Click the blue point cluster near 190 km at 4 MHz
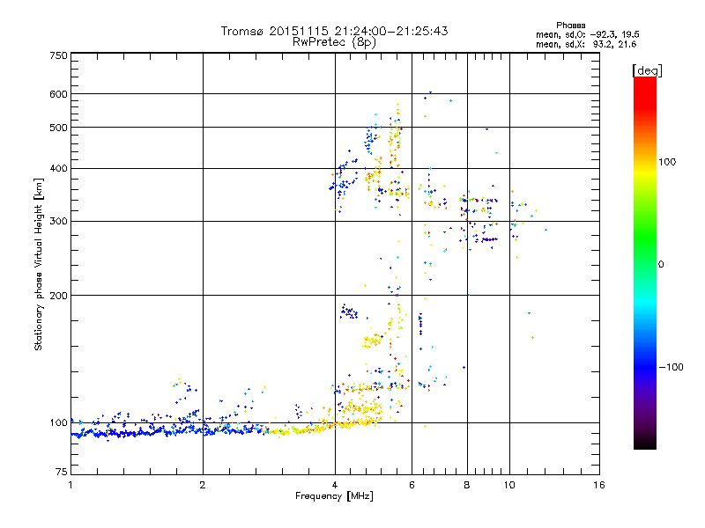The width and height of the screenshot is (705, 528). [348, 312]
